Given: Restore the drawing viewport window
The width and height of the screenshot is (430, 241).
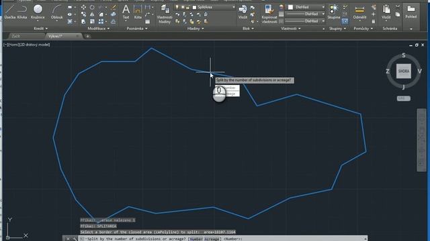Looking at the screenshot, I should [417, 45].
